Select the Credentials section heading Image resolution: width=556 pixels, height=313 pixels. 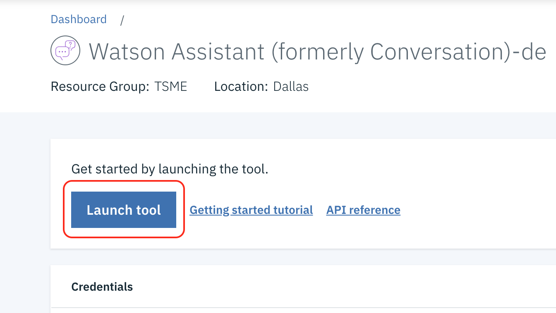click(102, 287)
